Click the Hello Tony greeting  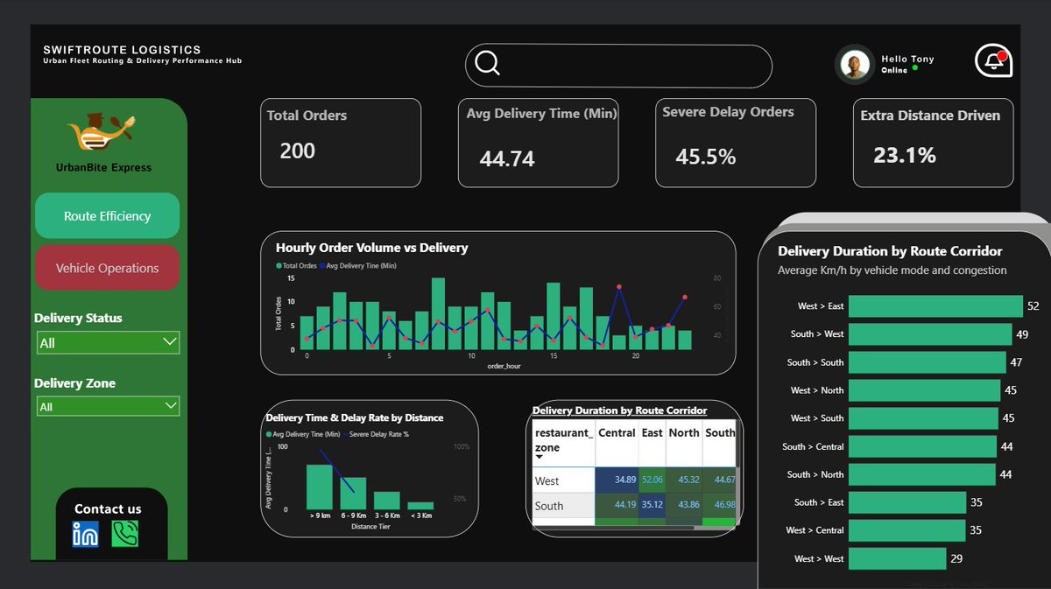point(907,59)
